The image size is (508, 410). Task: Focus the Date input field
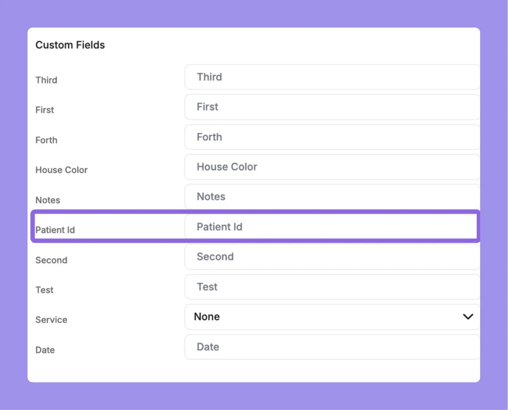pos(332,347)
